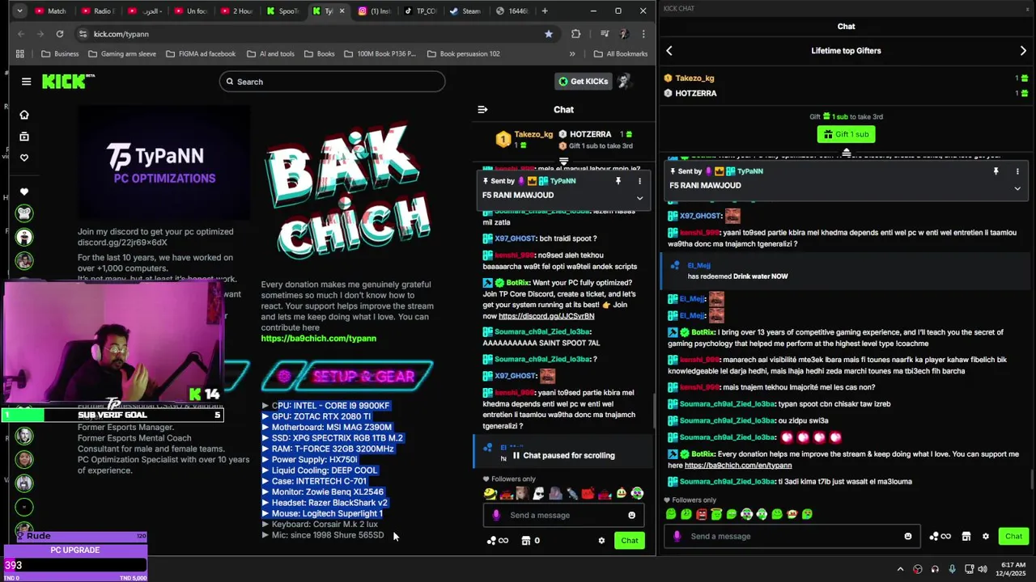Screen dimensions: 1036x582
Task: Unpin message in browser chat panel
Action: [x=618, y=181]
